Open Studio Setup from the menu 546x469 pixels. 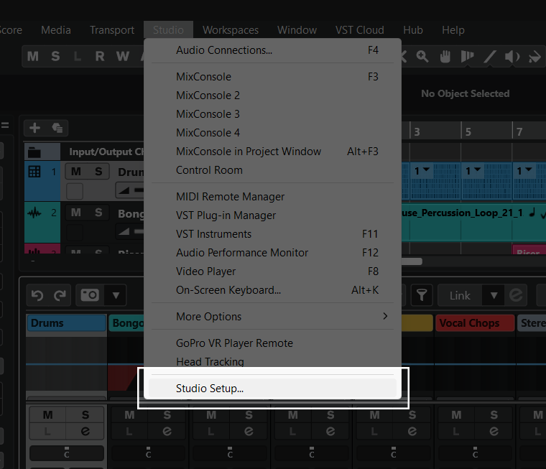[x=272, y=389]
